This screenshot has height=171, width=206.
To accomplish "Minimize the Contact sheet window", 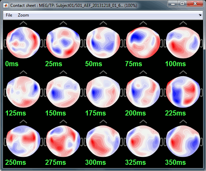I will pos(173,3).
